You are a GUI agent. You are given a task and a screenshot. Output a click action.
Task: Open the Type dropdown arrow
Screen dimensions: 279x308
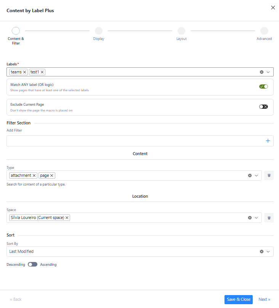pos(256,175)
